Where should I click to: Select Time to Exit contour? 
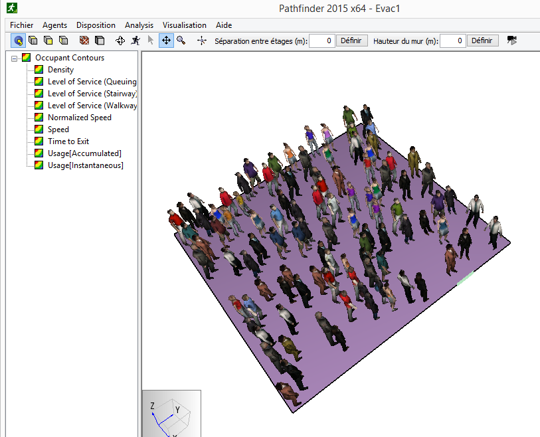click(68, 141)
